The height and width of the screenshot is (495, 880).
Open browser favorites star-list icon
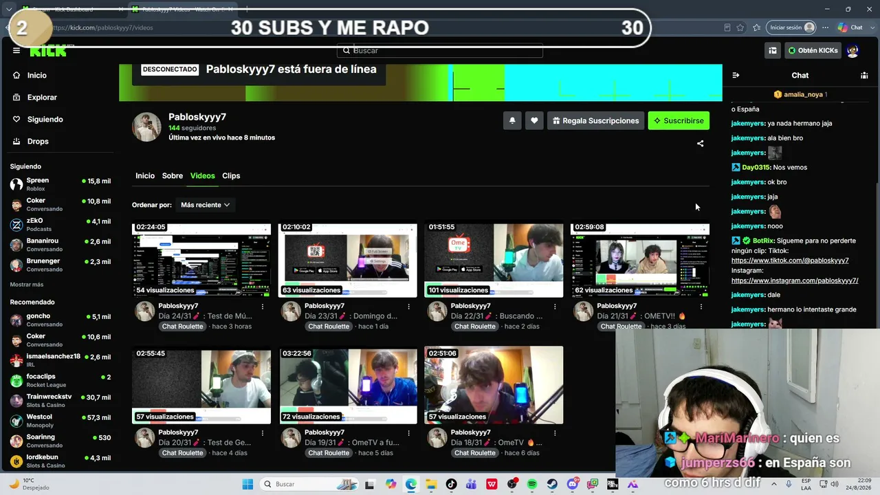(756, 27)
